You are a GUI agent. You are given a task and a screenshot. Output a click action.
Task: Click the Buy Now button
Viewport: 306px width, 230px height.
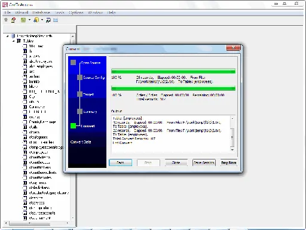(229, 162)
